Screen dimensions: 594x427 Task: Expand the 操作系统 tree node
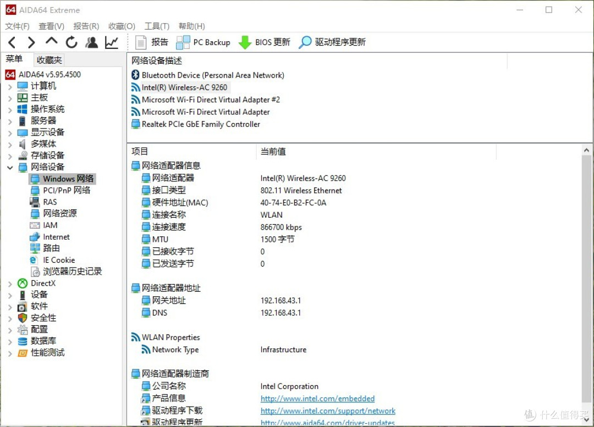(10, 110)
